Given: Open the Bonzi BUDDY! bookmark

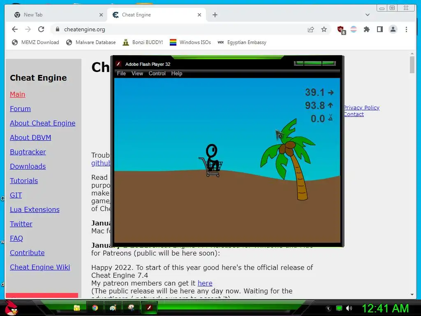Looking at the screenshot, I should coord(143,42).
